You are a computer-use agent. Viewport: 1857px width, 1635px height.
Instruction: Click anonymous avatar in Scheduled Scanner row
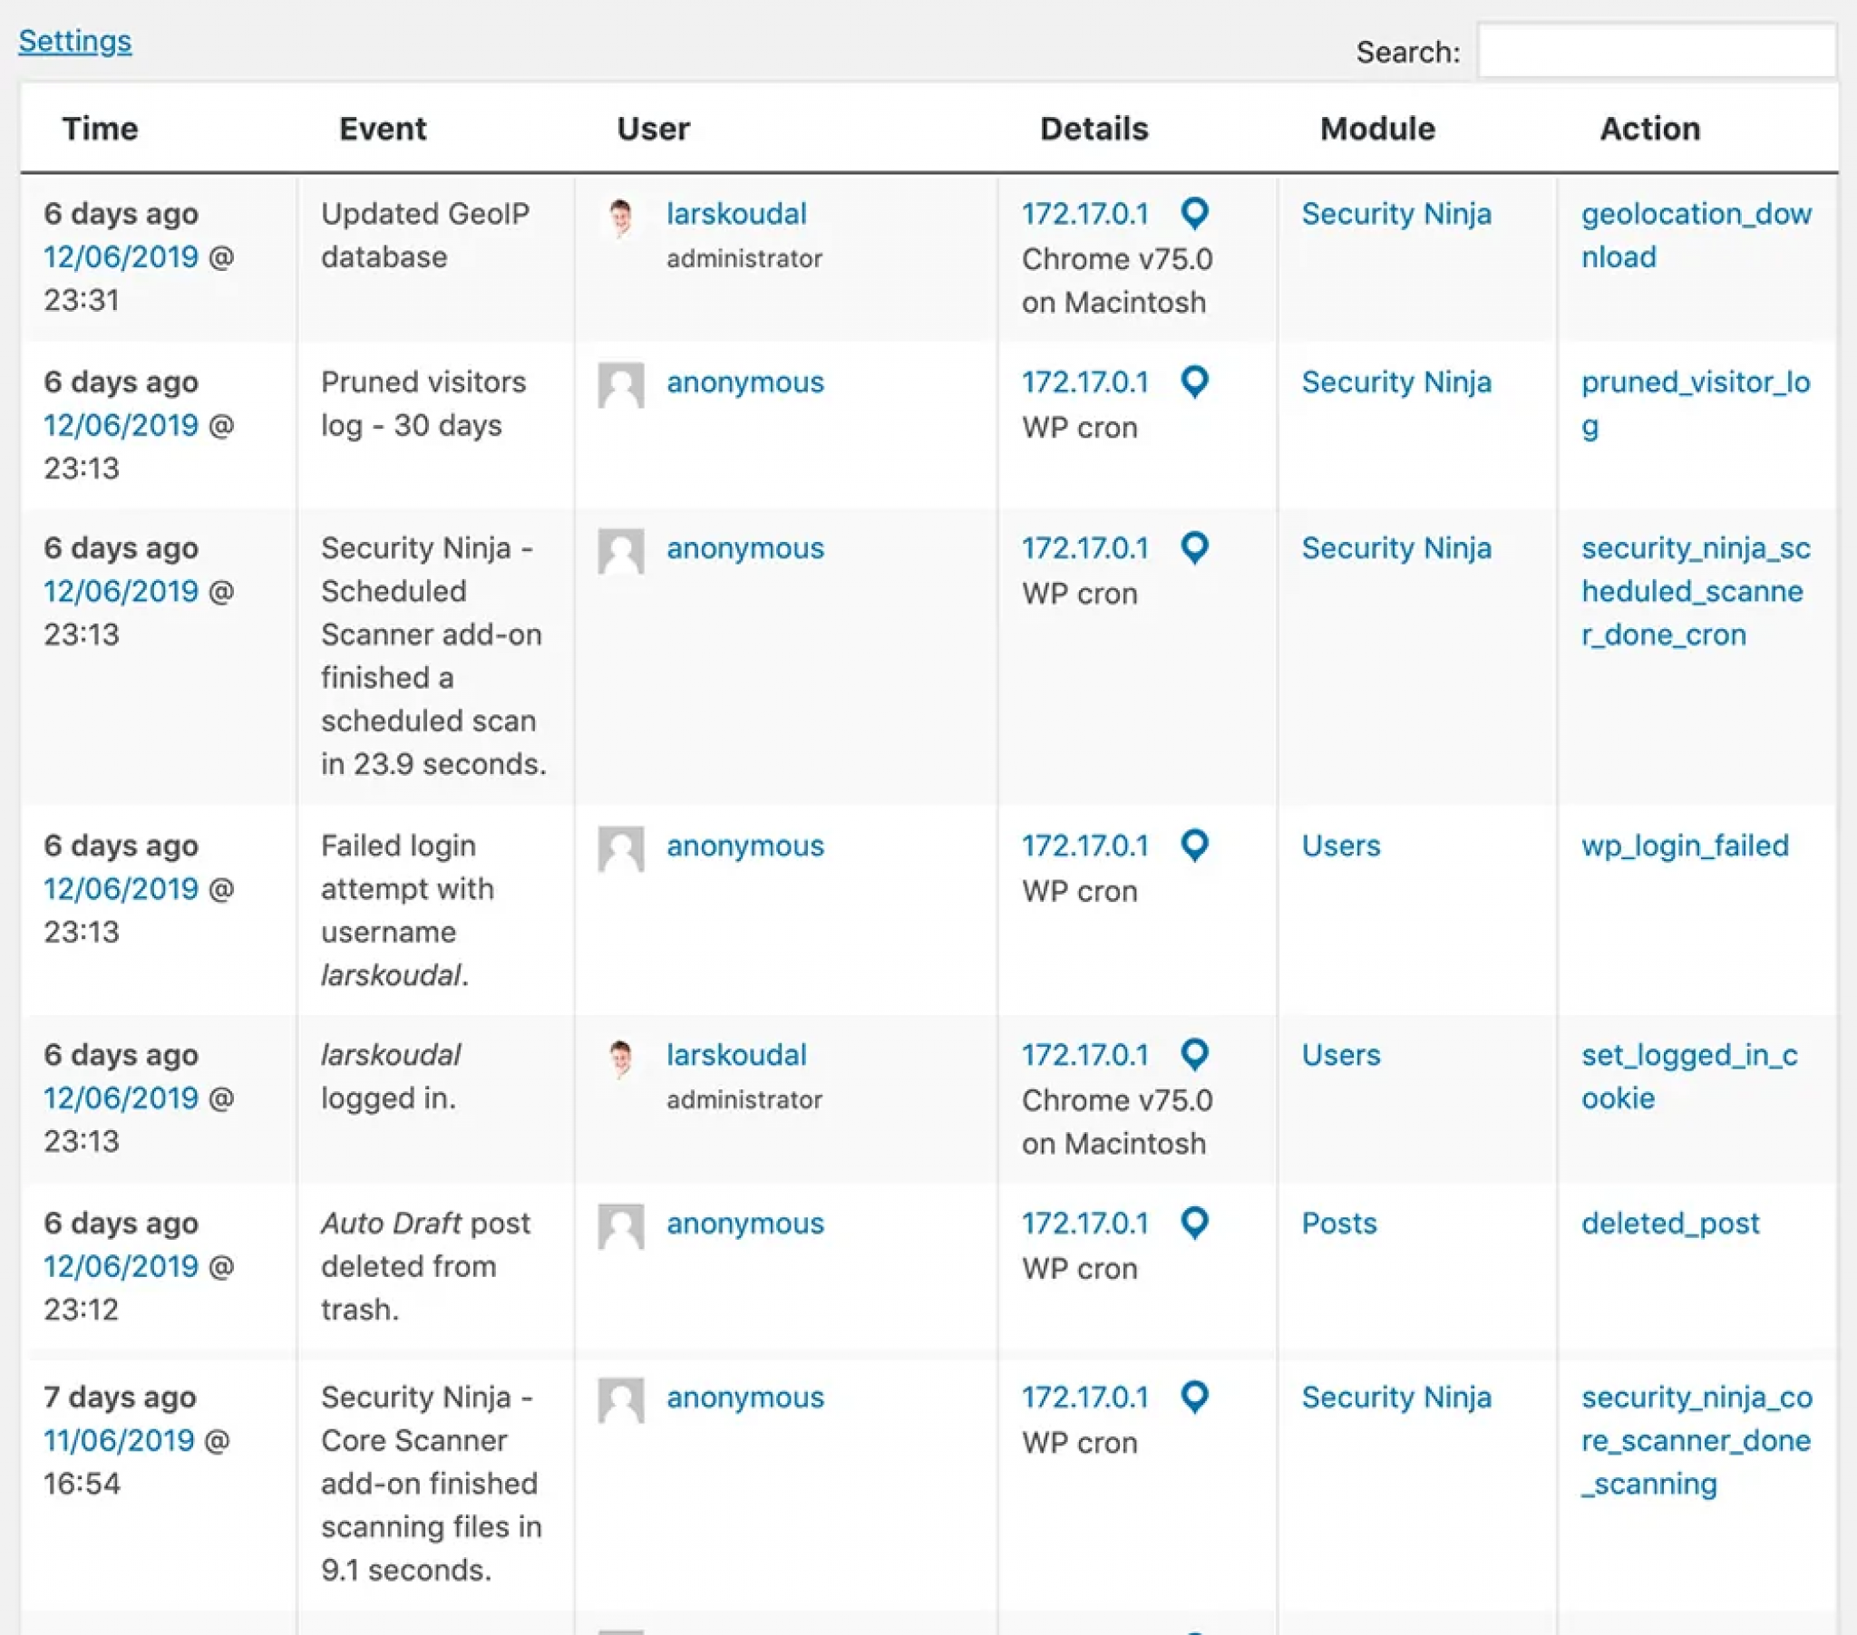(621, 552)
